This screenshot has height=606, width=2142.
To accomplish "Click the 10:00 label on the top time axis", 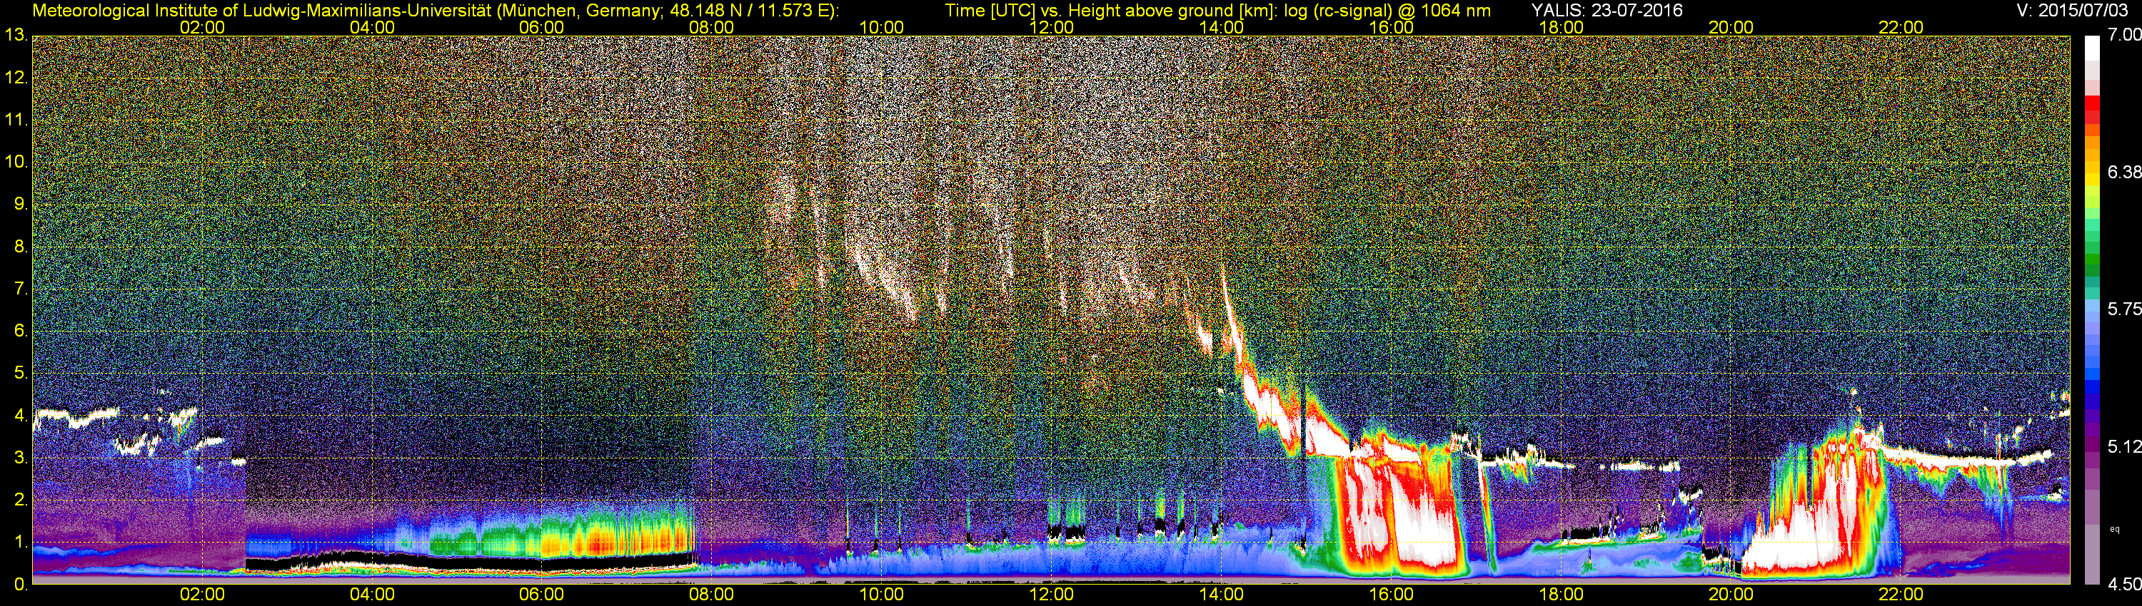I will coord(881,27).
